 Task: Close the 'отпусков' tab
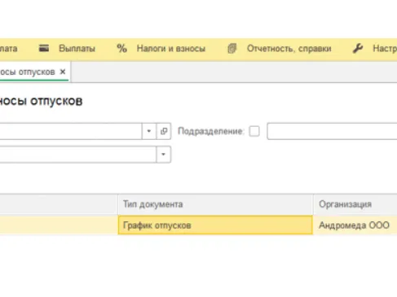click(63, 72)
